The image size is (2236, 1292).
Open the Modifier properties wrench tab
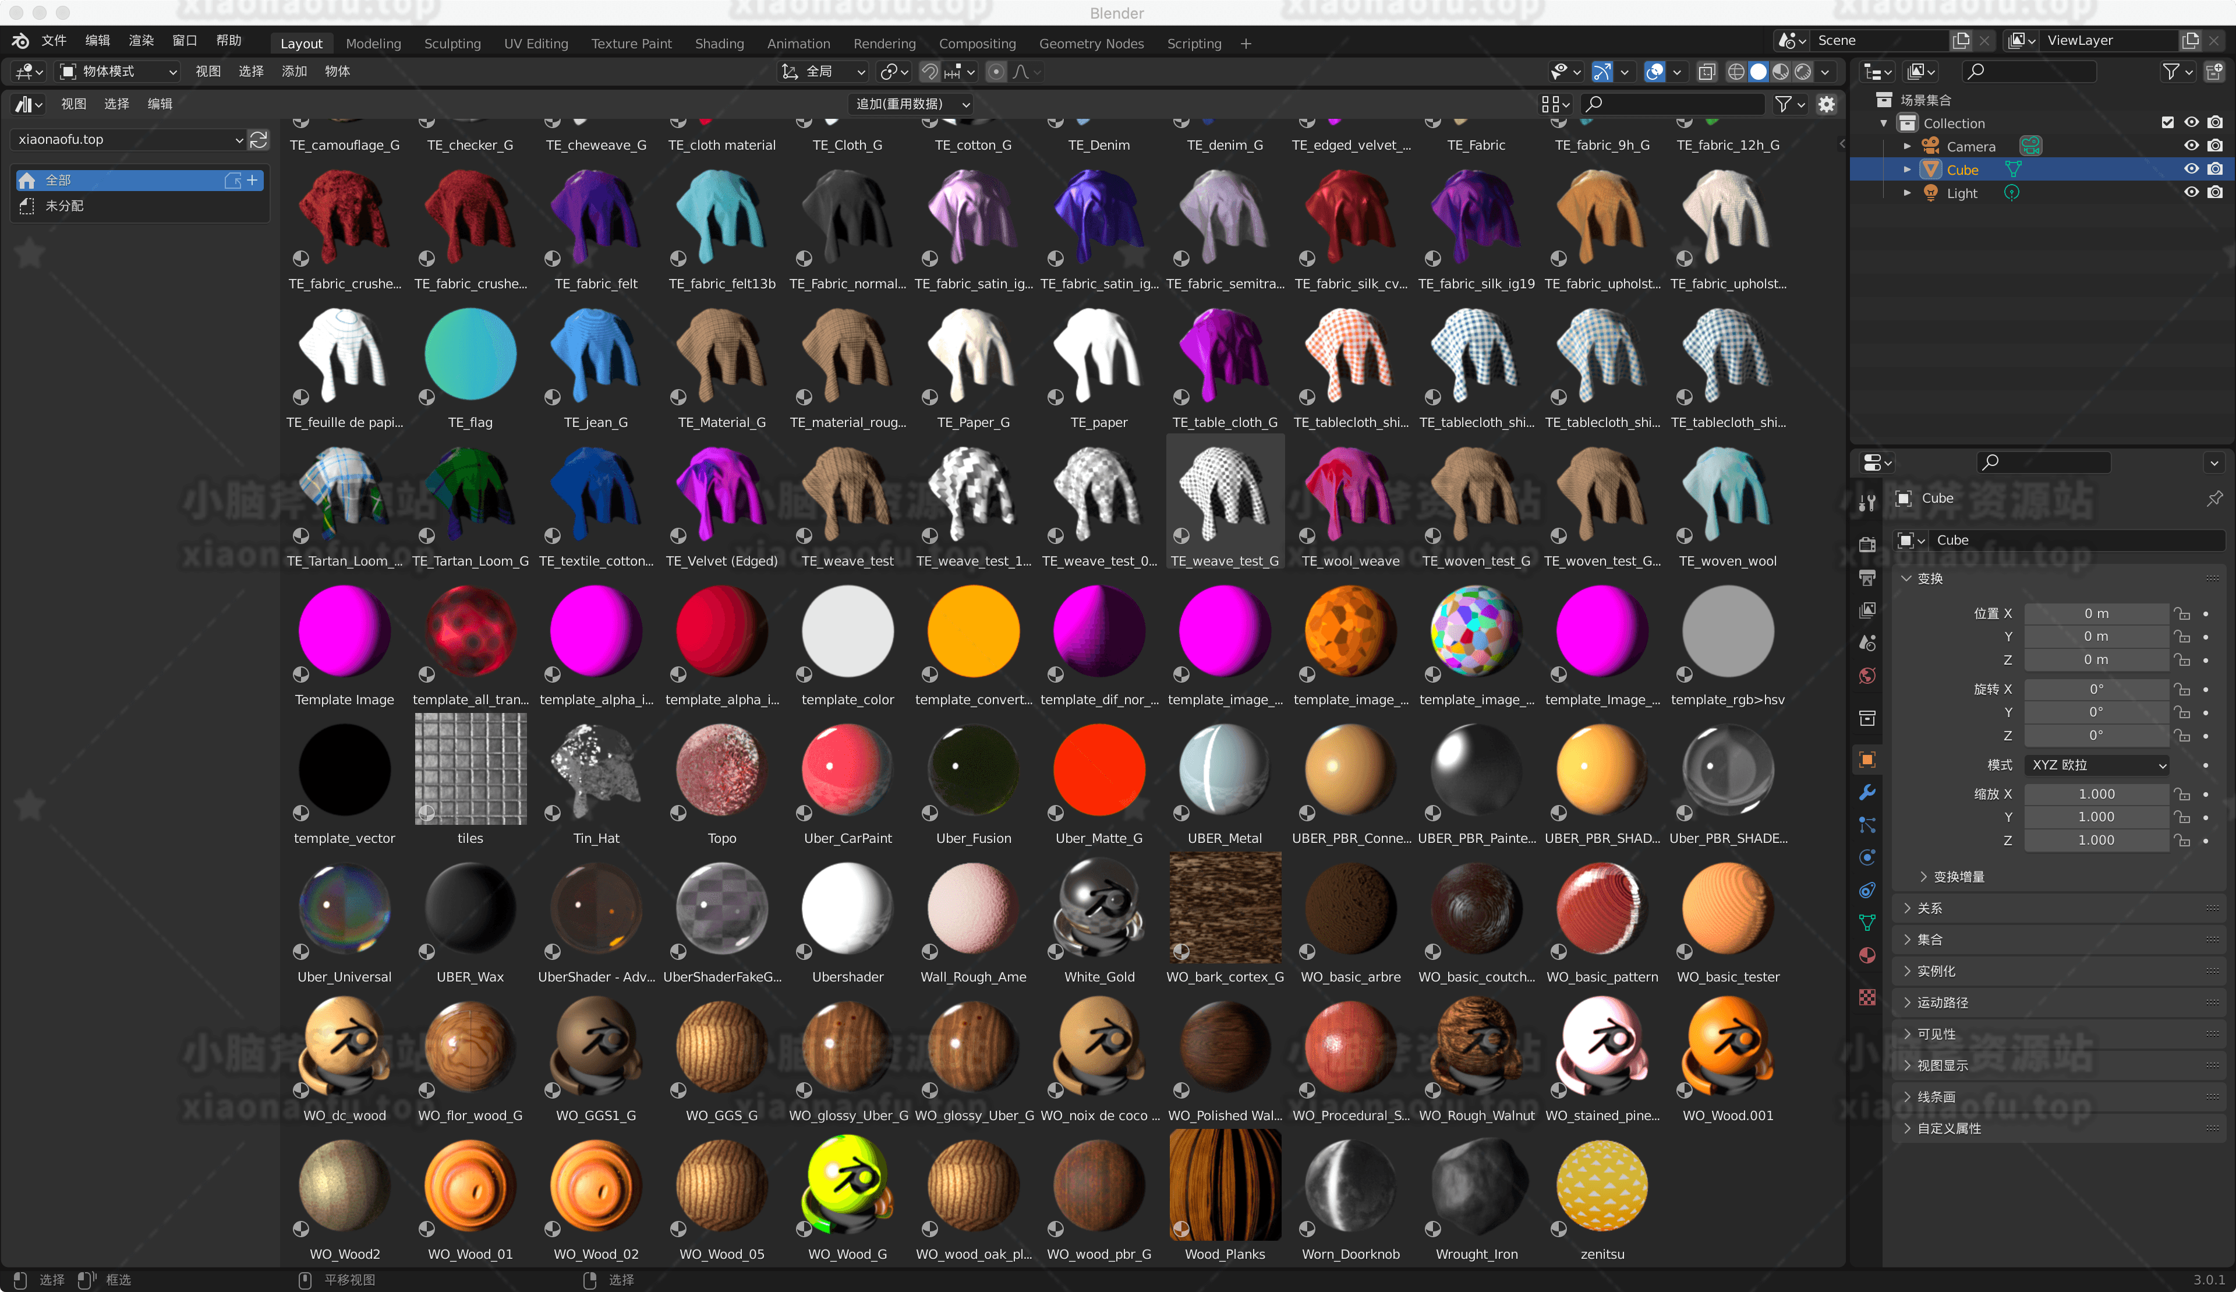point(1867,792)
